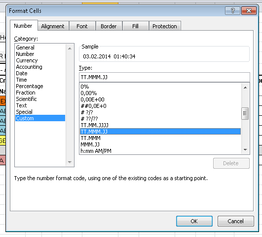Click the Category list scroll up arrow

click(x=70, y=48)
